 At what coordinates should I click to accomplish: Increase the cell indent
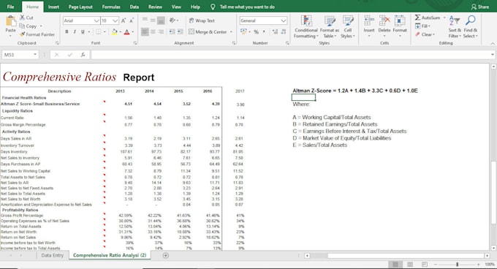pyautogui.click(x=180, y=31)
